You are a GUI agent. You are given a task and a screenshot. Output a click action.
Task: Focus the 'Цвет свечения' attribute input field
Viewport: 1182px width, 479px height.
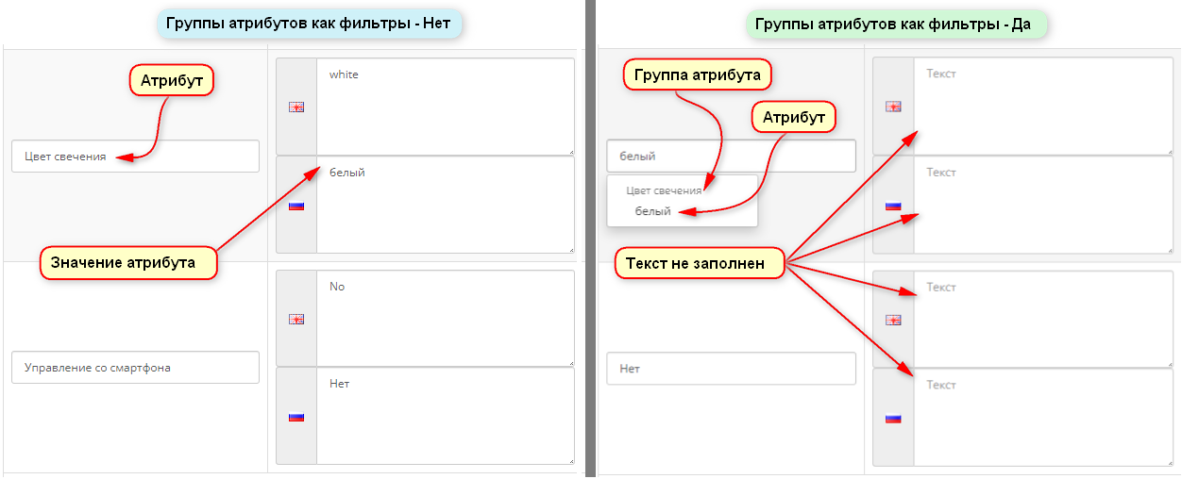pyautogui.click(x=135, y=157)
